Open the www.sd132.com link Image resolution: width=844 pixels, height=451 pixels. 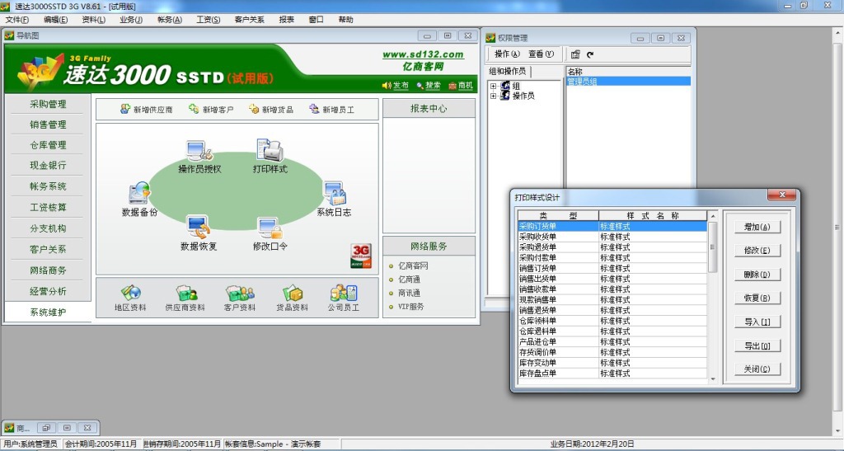click(423, 54)
